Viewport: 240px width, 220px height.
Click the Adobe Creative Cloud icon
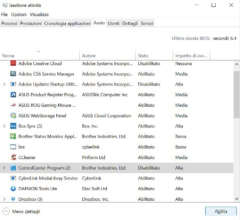point(13,63)
